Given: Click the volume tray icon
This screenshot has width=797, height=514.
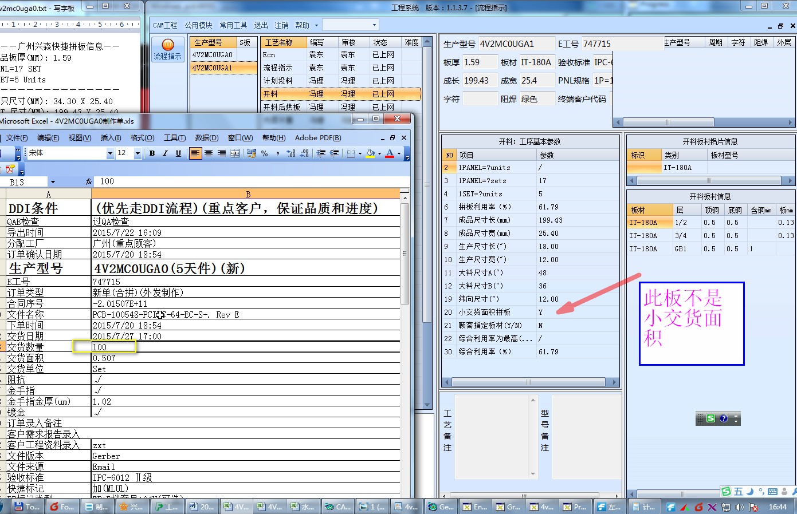Looking at the screenshot, I should coord(740,507).
